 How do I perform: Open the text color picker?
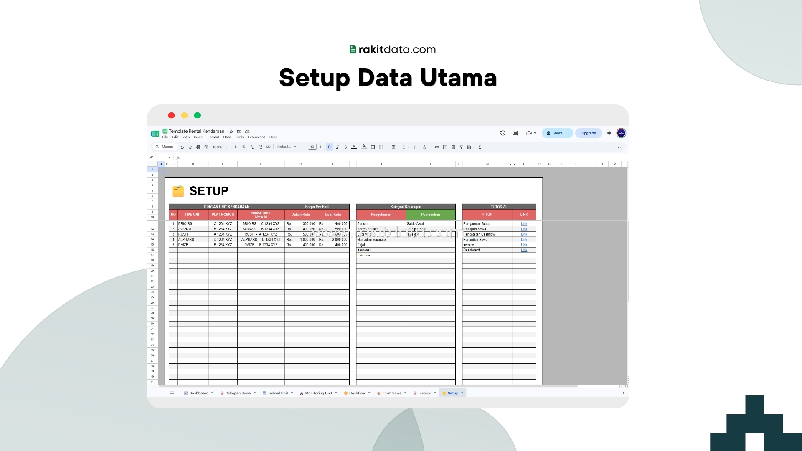click(x=354, y=147)
